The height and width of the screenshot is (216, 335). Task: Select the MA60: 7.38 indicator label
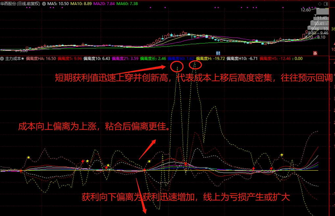point(127,4)
